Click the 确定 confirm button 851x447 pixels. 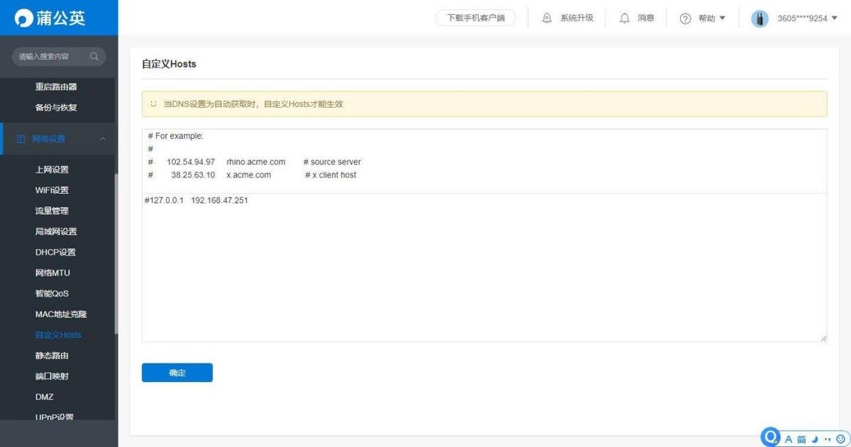[x=177, y=373]
